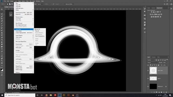Toggle visibility of Layer 1
Image resolution: width=173 pixels, height=97 pixels.
point(148,78)
